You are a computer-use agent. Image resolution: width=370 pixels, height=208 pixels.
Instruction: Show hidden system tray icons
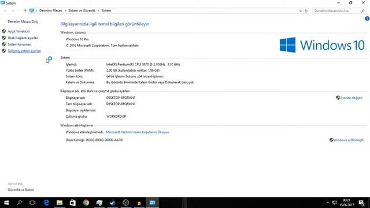328,203
